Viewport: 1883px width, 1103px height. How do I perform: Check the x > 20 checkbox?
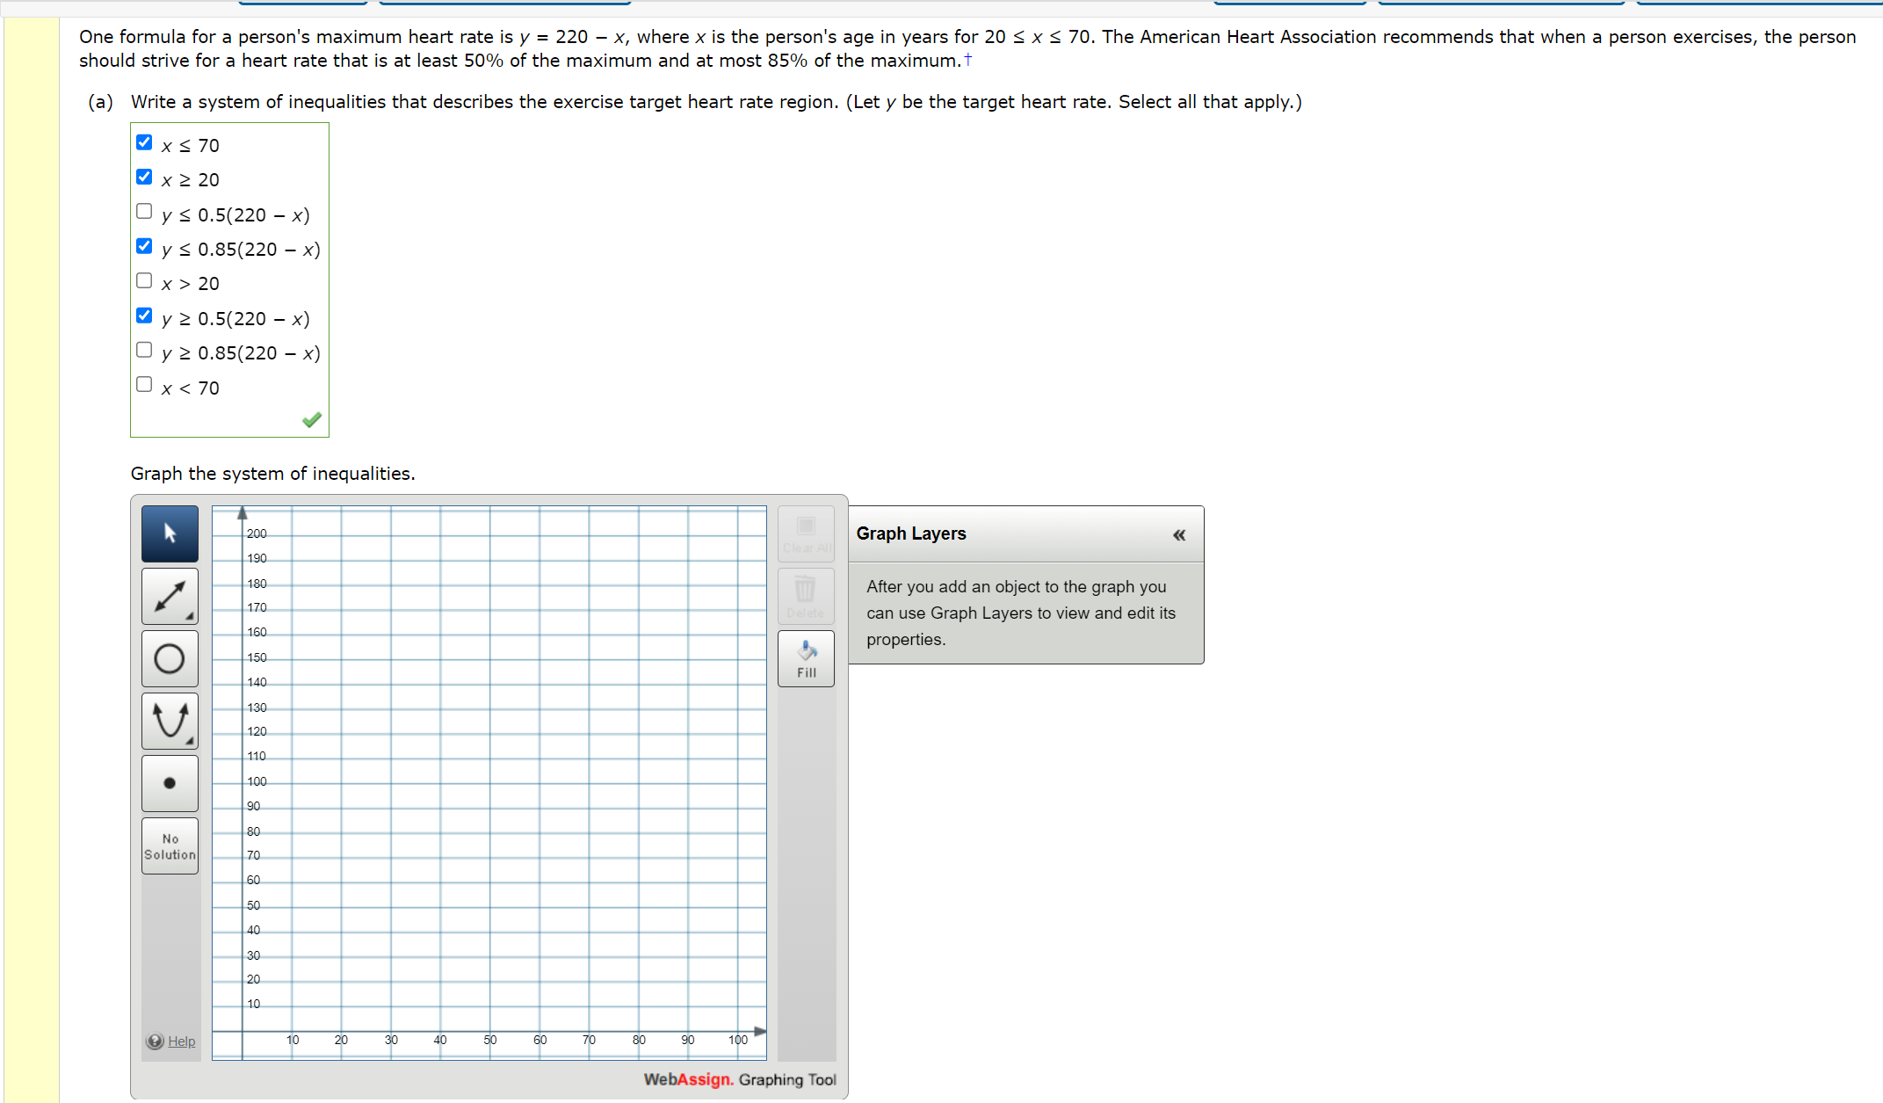pos(144,281)
